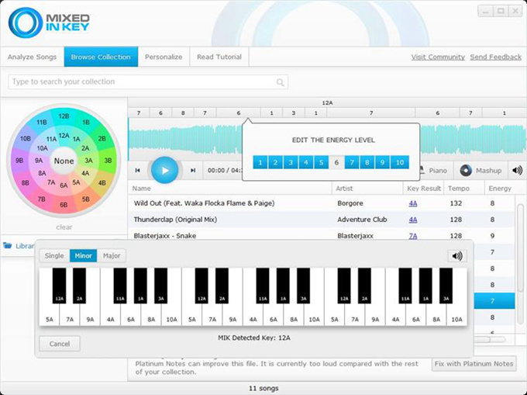Skip to next track

coord(192,171)
